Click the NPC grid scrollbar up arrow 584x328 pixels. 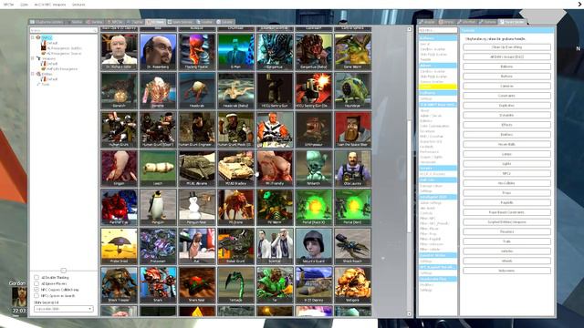[410, 29]
